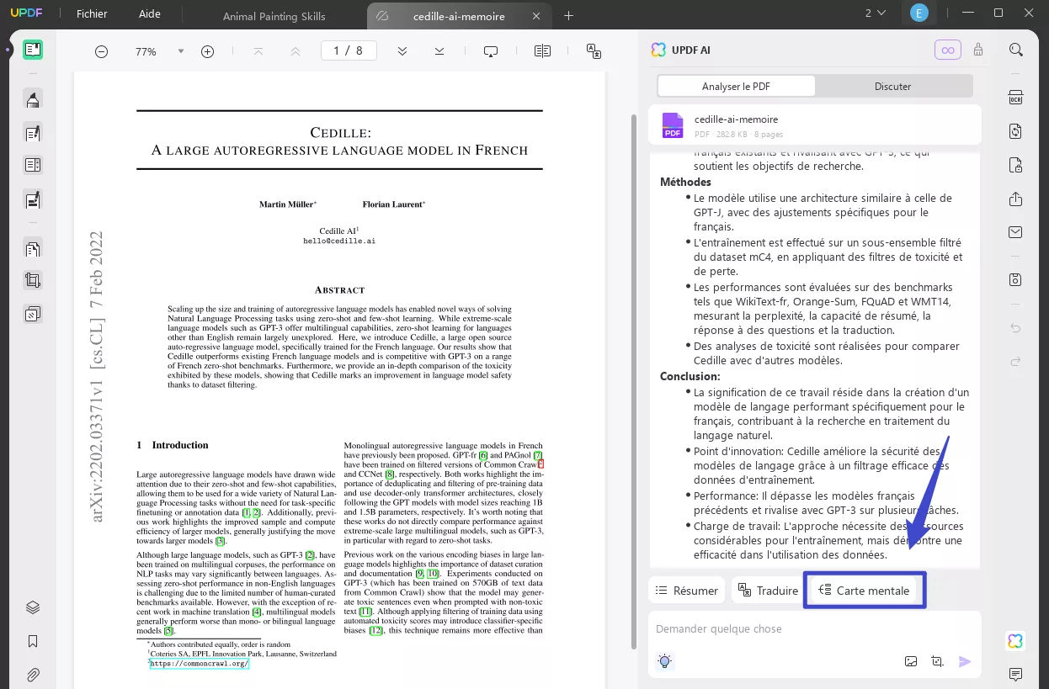The width and height of the screenshot is (1049, 689).
Task: Expand the open windows count dropdown
Action: click(876, 13)
